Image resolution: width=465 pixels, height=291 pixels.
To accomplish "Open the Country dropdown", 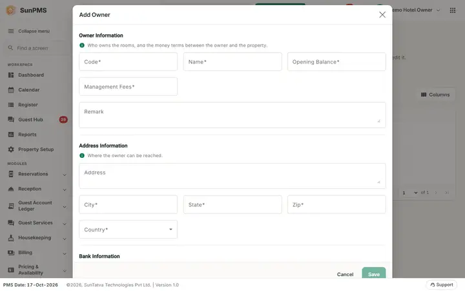I will (x=128, y=229).
